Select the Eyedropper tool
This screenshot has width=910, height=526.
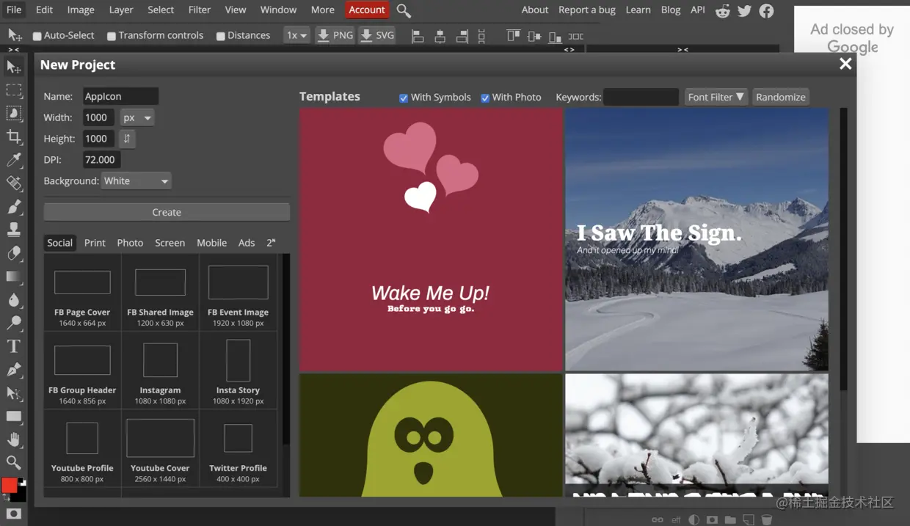pos(13,160)
